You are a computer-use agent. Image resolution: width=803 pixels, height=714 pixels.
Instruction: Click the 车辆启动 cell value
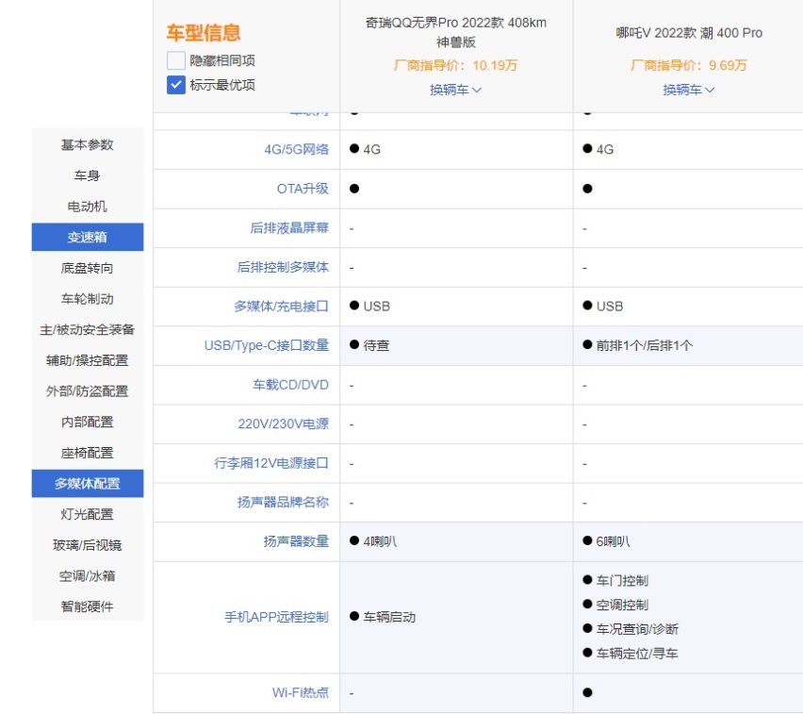coord(389,617)
